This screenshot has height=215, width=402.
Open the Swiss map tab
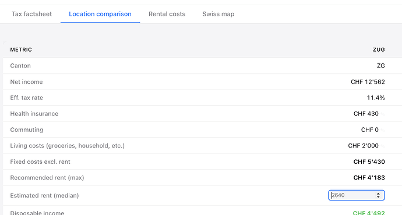click(x=218, y=14)
